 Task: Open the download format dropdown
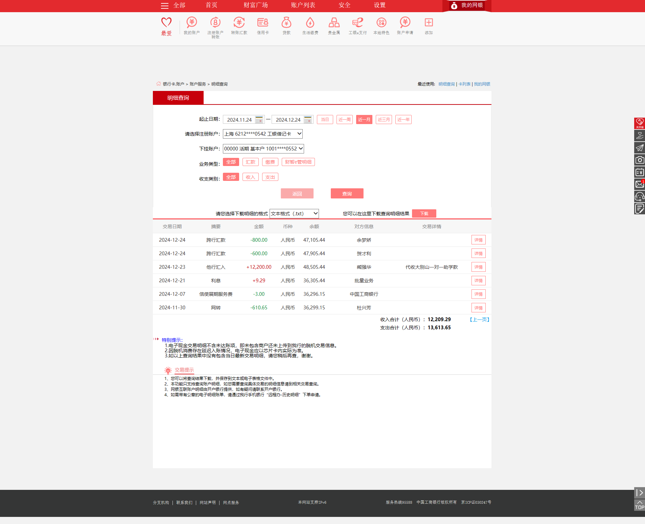(294, 214)
